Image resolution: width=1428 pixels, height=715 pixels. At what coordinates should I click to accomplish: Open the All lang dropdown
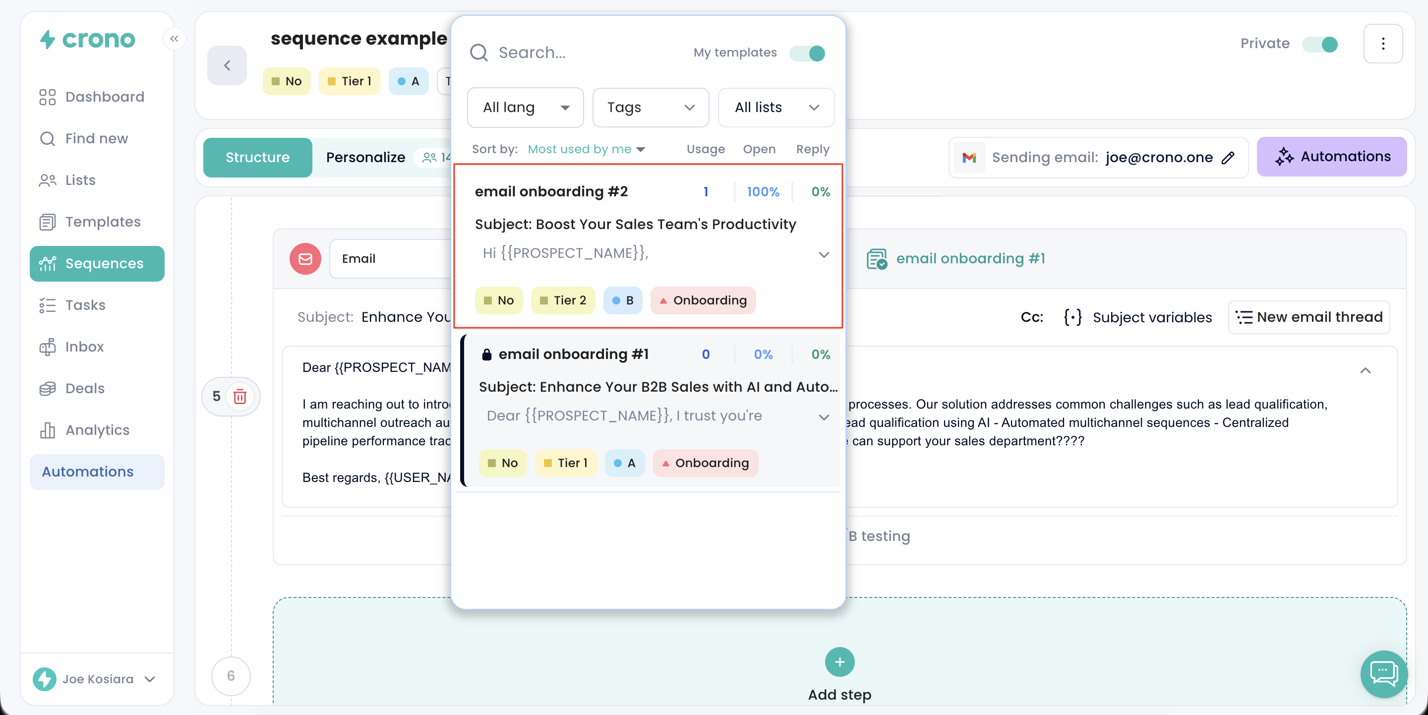pyautogui.click(x=525, y=108)
